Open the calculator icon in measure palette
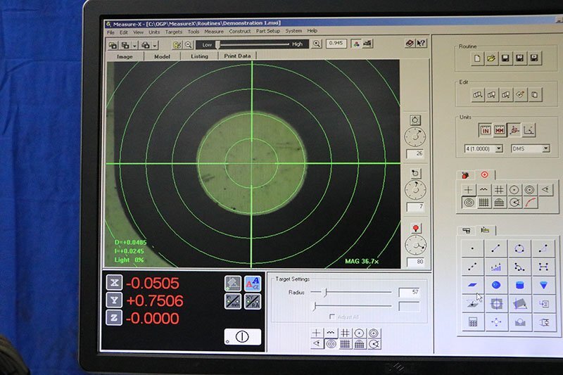Screen dimensions: 563x375 [472, 322]
